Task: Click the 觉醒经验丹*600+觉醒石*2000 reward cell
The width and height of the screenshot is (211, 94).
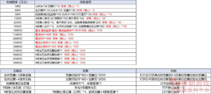Action: click(85, 79)
